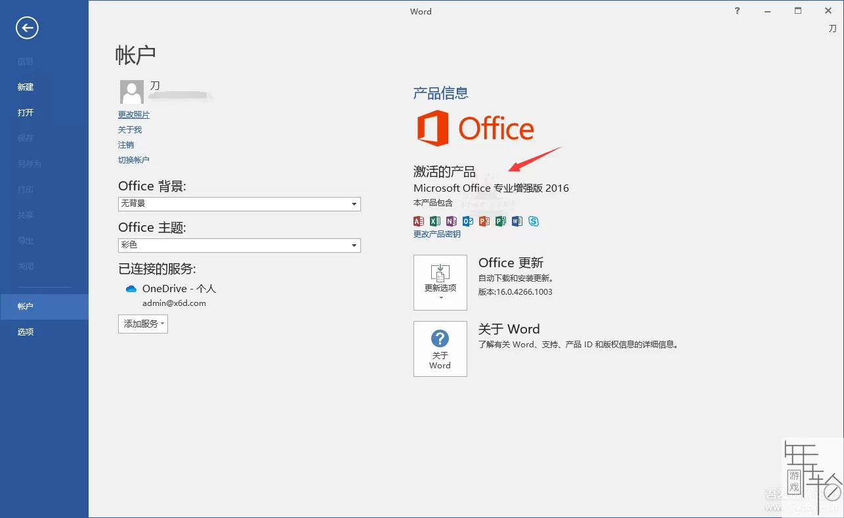Screen dimensions: 844x518
Task: Click the version text 16.0.4266.1003
Action: click(516, 291)
